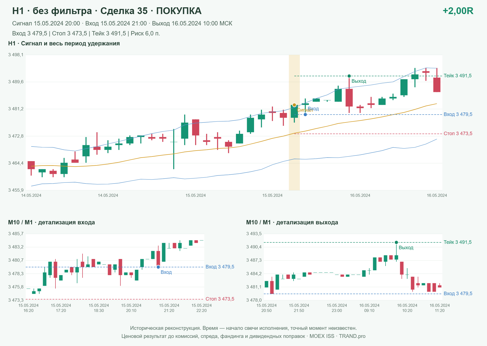Click the 'MOEX ISS · TRAND.pro' footer text

tap(337, 336)
